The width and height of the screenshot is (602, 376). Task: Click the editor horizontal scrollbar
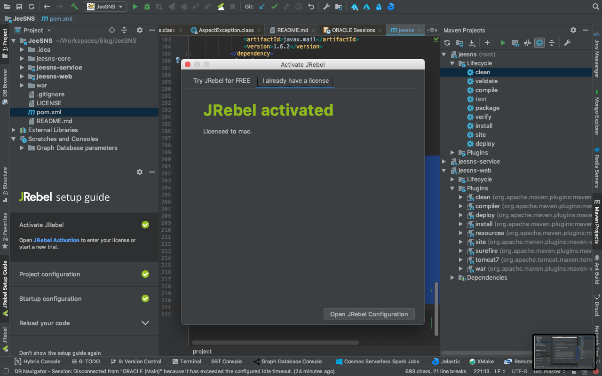[x=276, y=342]
